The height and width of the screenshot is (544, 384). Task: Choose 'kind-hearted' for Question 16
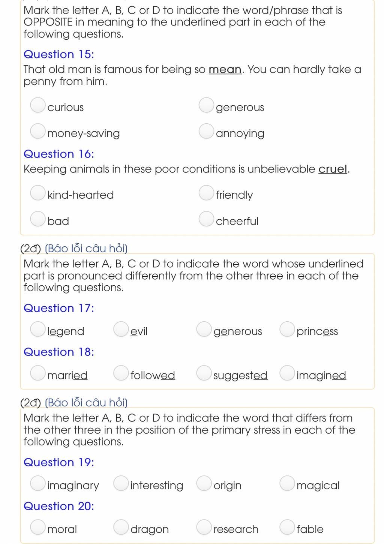coord(38,193)
